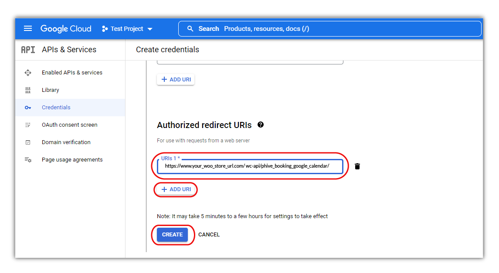This screenshot has height=273, width=499.
Task: Click the note about settings taking effect
Action: click(x=242, y=216)
